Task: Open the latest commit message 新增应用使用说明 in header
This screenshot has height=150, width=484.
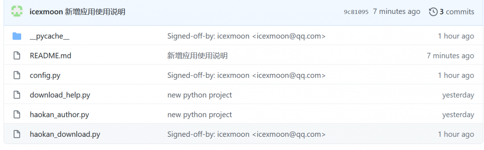Action: pos(95,12)
